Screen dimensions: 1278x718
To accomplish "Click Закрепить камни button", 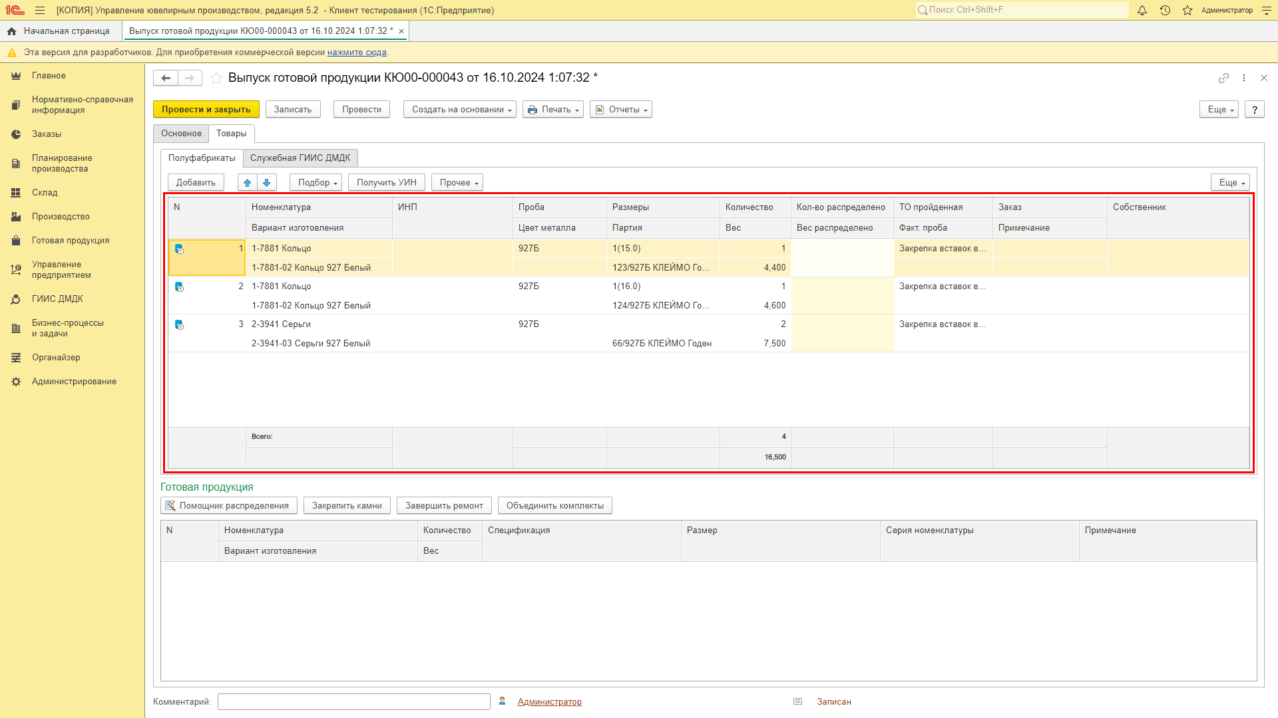I will click(347, 506).
